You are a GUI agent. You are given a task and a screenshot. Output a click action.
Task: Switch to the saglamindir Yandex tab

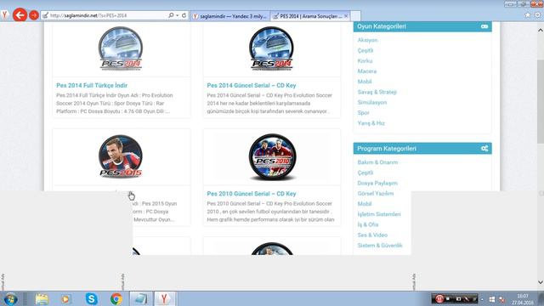pyautogui.click(x=229, y=16)
